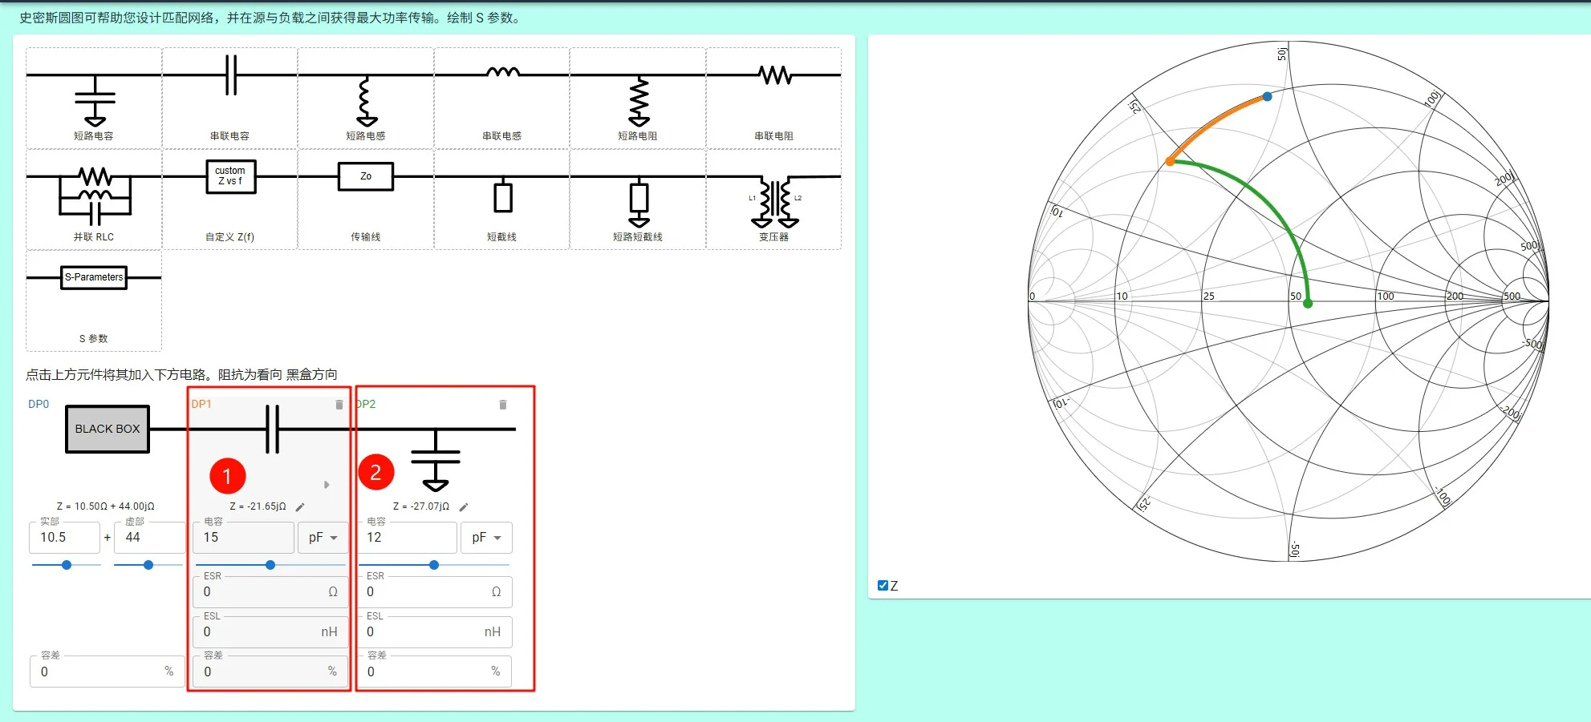Add a series inductor (串联电感) component

pos(502,98)
